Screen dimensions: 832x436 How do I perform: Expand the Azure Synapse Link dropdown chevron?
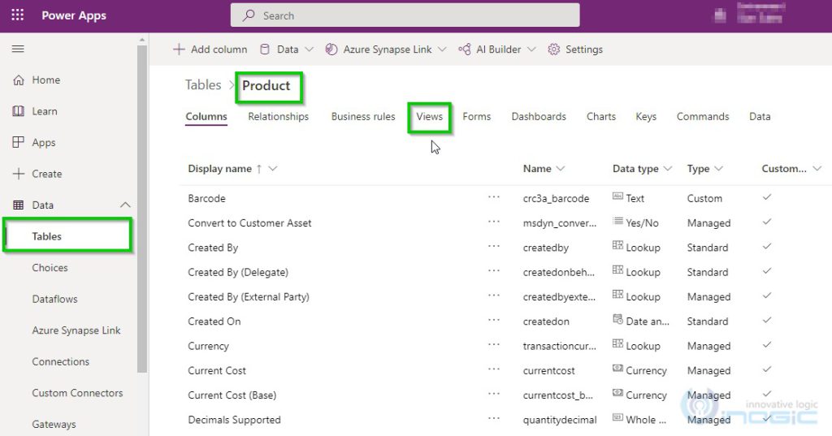[x=442, y=50]
